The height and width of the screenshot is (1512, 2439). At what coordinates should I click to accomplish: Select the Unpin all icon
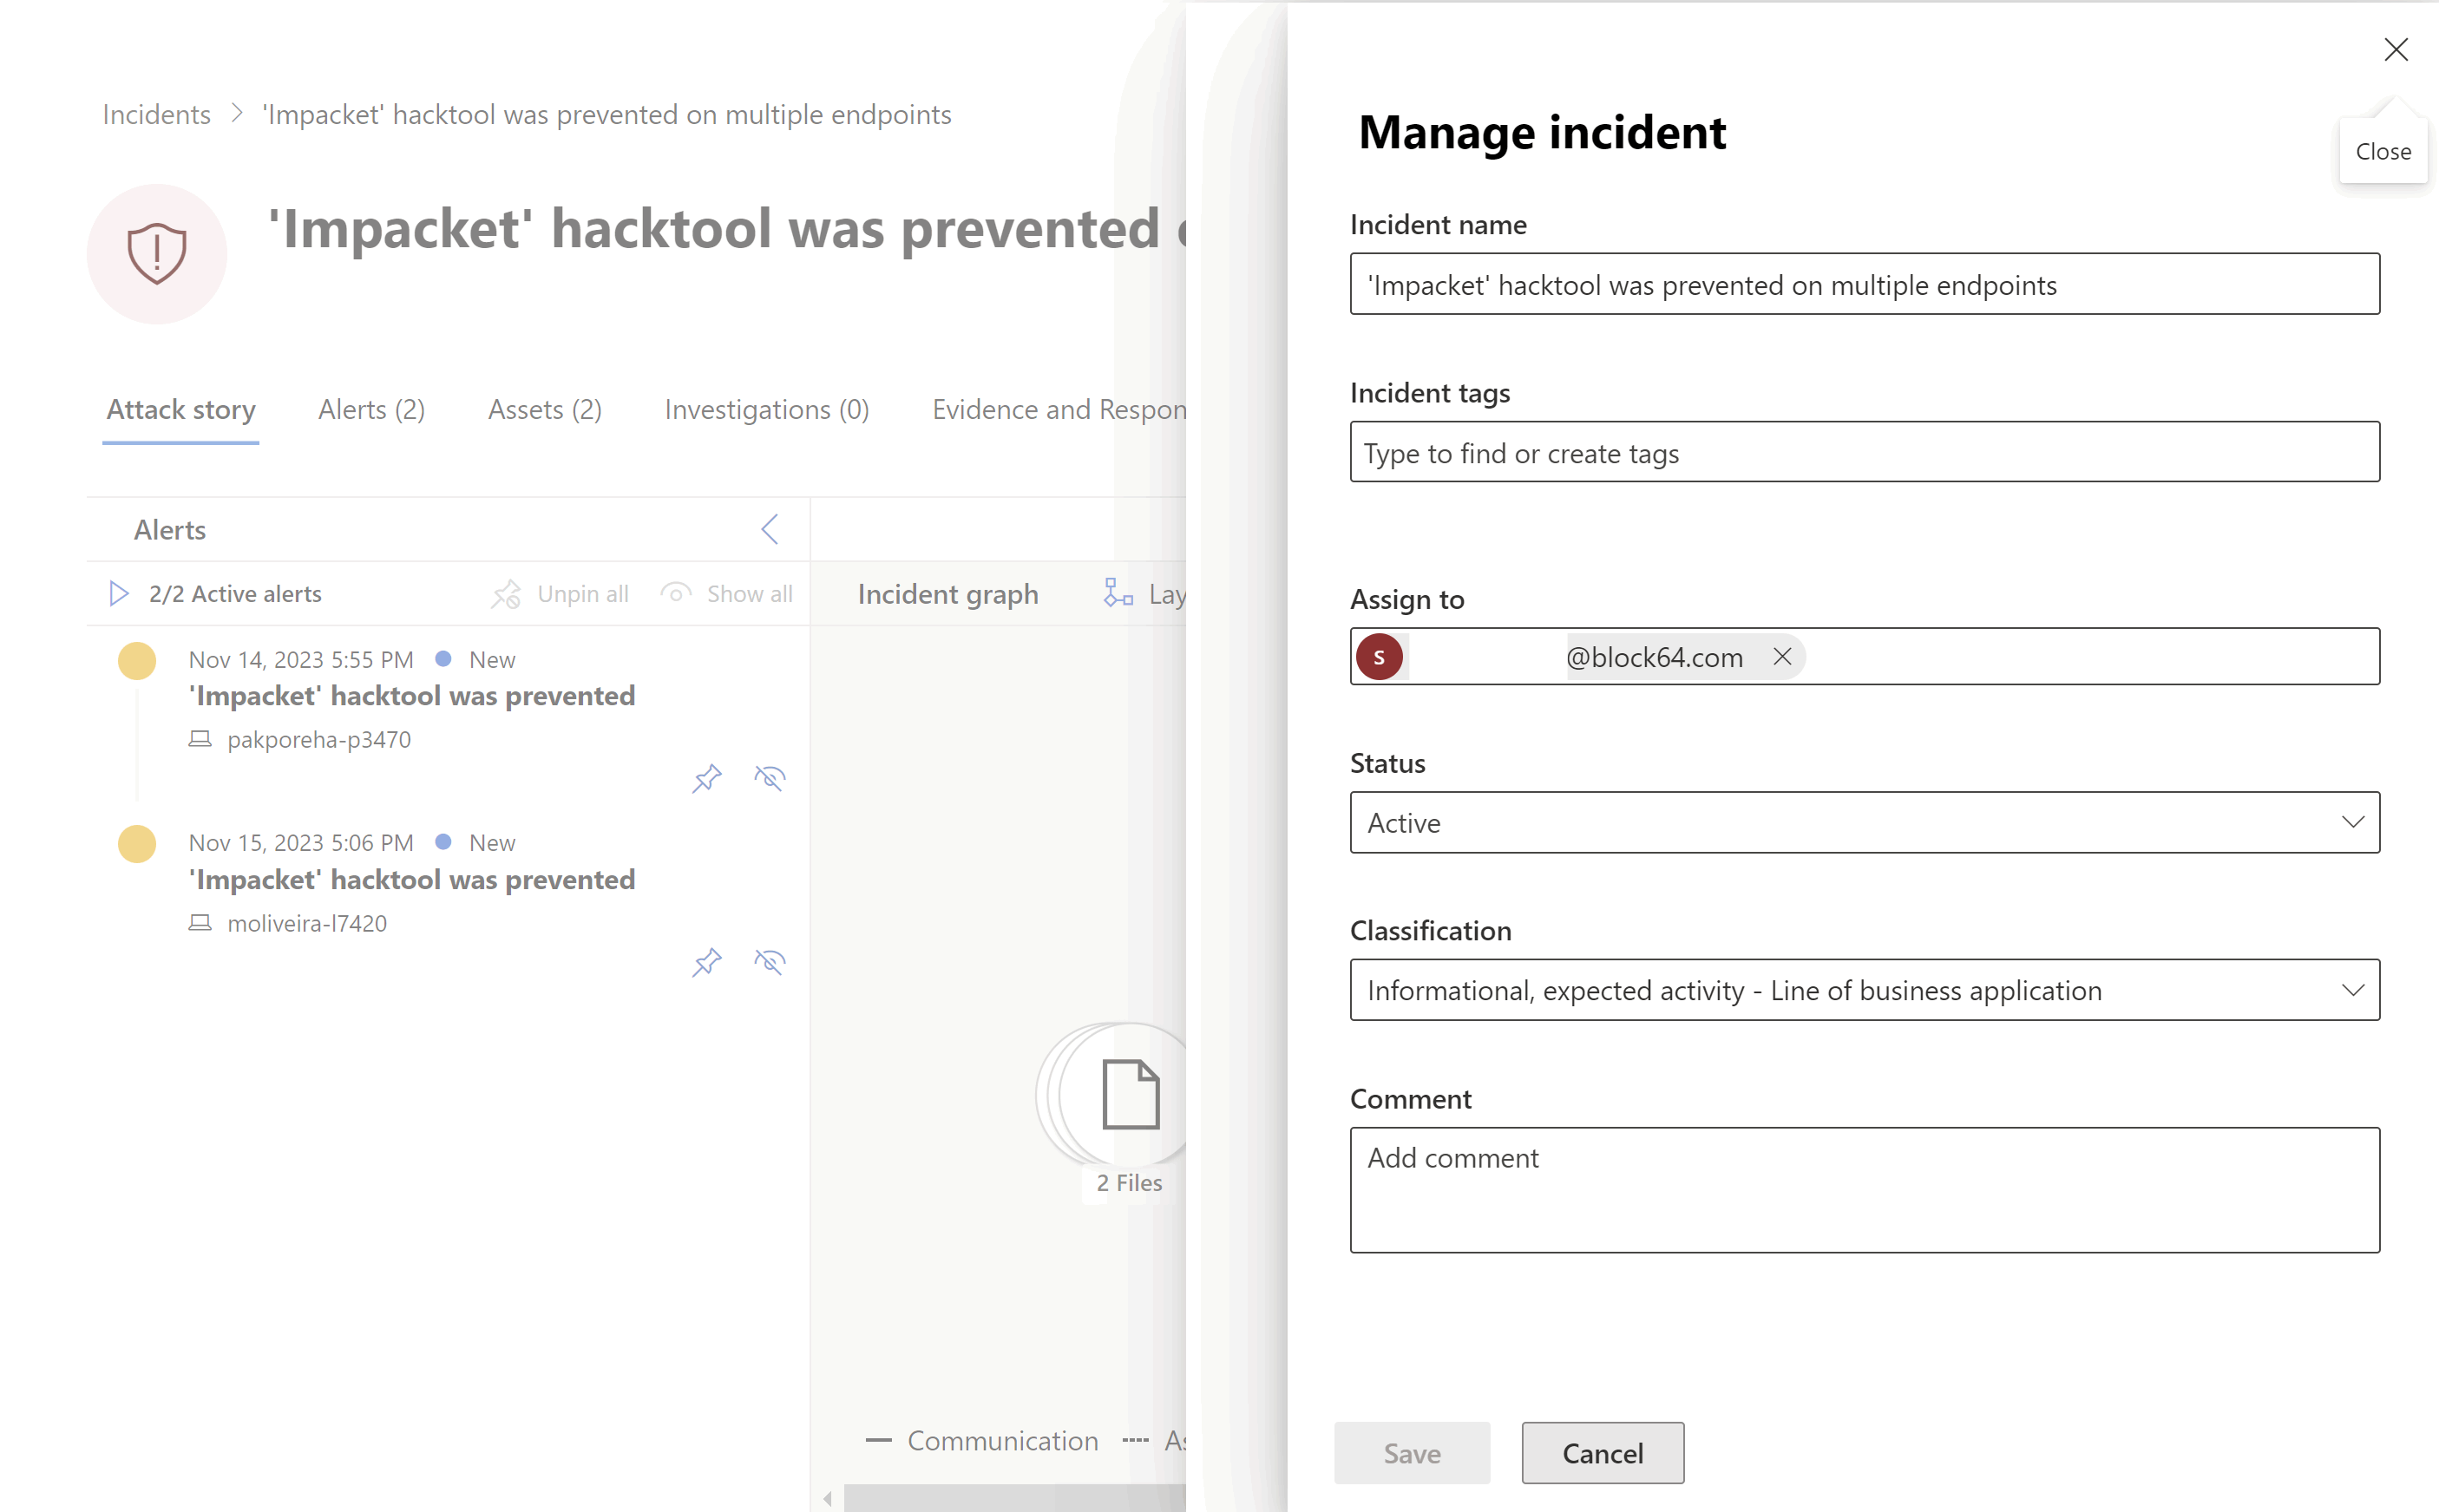pyautogui.click(x=506, y=593)
